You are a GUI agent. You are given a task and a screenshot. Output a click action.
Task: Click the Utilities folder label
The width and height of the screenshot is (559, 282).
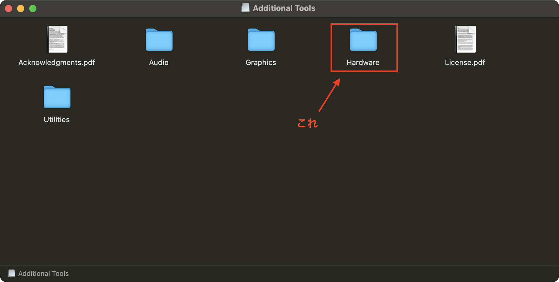[x=57, y=120]
